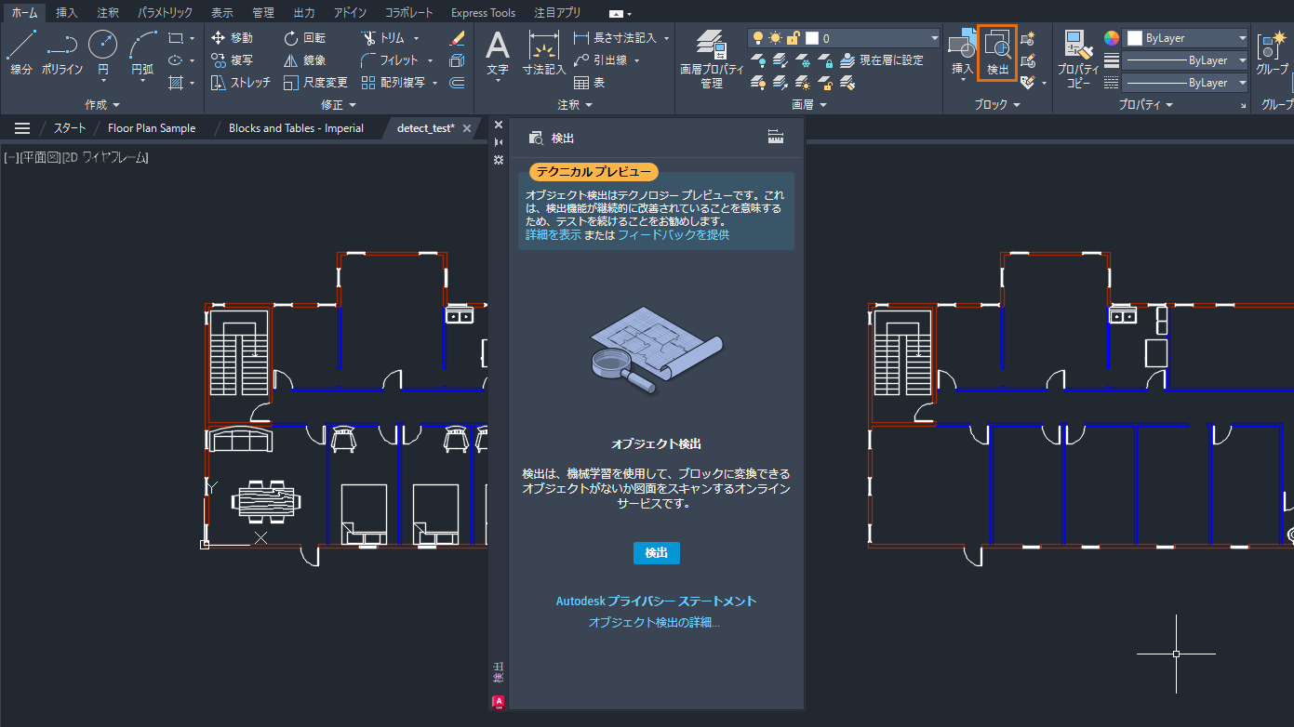Open the lineweight ByLayer dropdown
The height and width of the screenshot is (727, 1294).
tap(1186, 60)
